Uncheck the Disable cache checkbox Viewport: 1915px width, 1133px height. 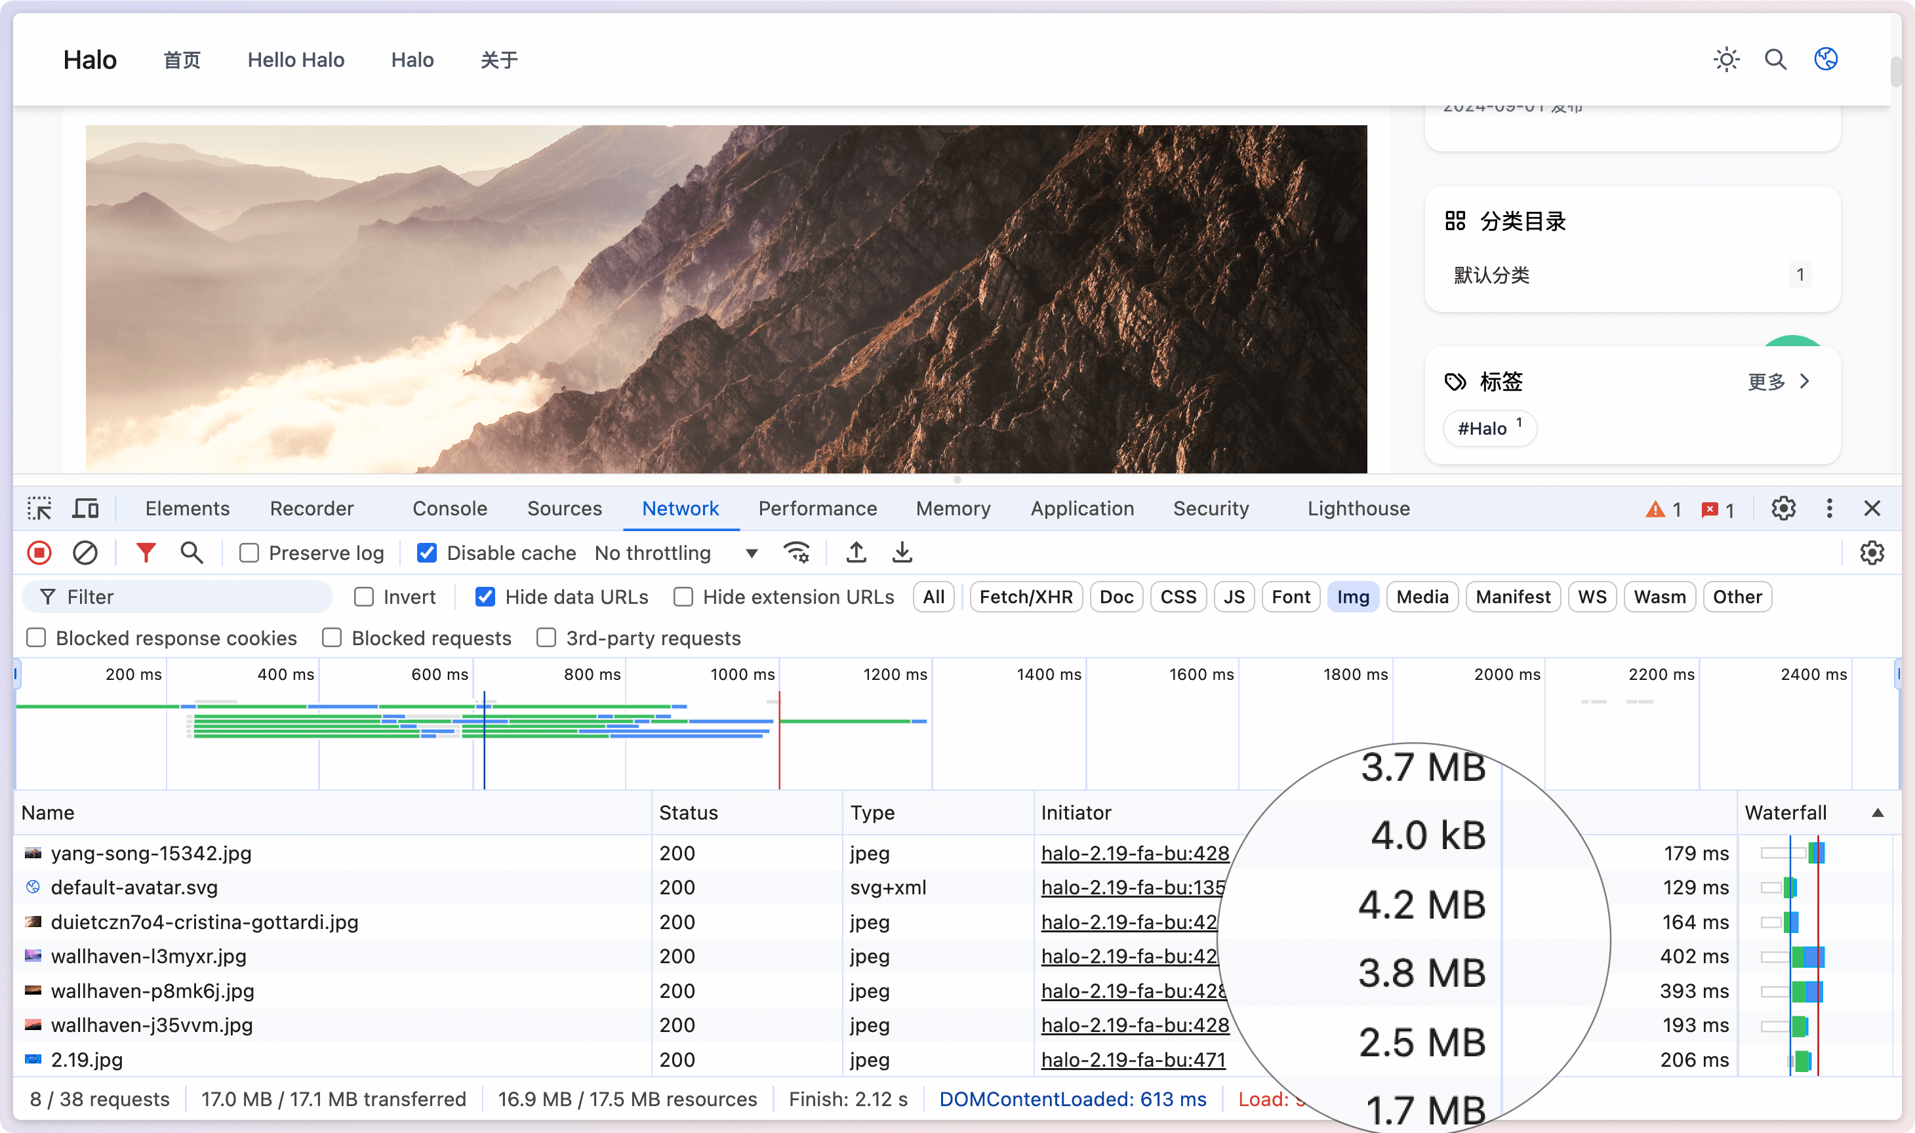[x=427, y=553]
